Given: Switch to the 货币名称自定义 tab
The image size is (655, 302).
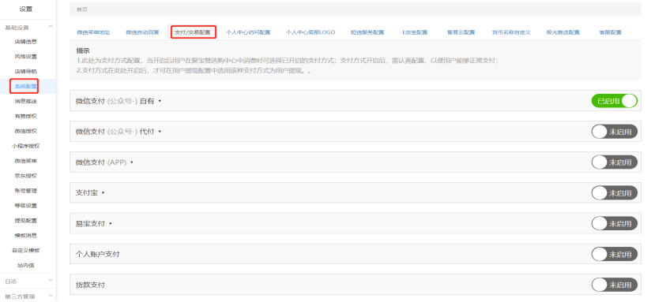Looking at the screenshot, I should 511,32.
